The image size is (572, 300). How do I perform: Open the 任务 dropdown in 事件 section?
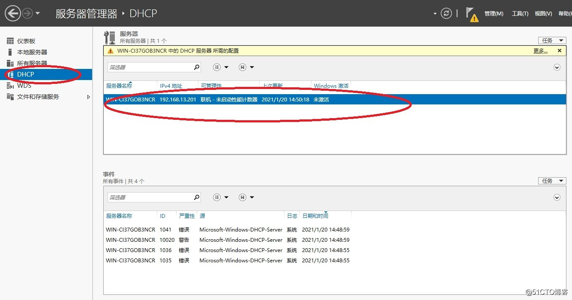552,181
